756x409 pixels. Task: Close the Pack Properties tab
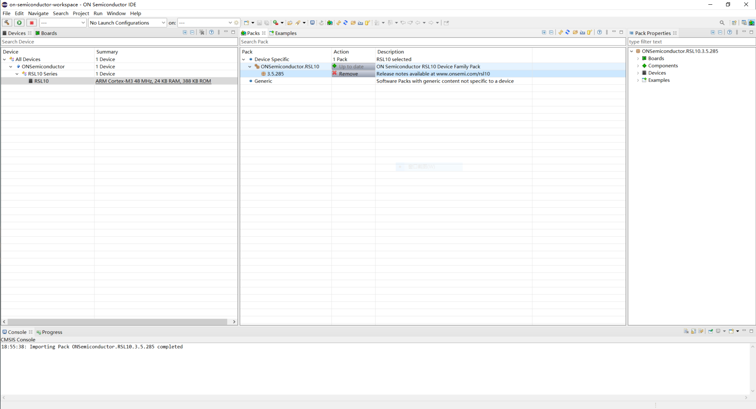tap(675, 33)
